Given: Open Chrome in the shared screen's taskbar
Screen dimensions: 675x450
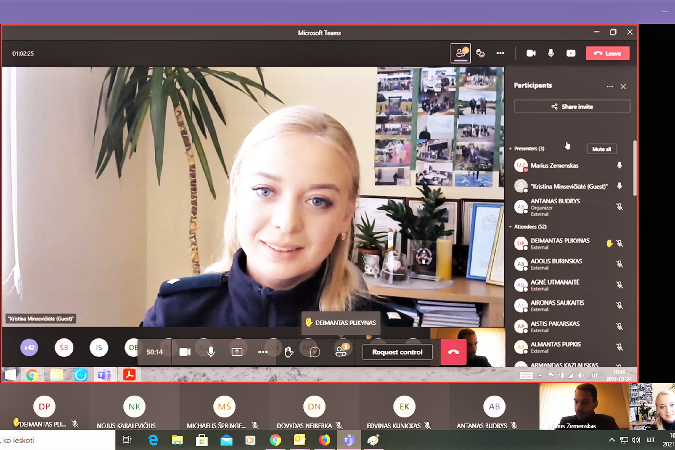Looking at the screenshot, I should tap(32, 375).
